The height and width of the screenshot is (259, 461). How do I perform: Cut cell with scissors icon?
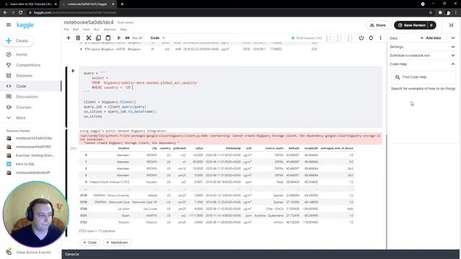(x=89, y=38)
